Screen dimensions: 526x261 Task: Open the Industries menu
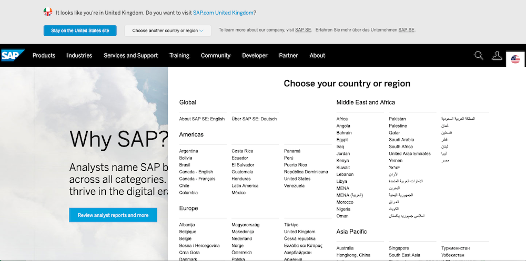(x=79, y=56)
